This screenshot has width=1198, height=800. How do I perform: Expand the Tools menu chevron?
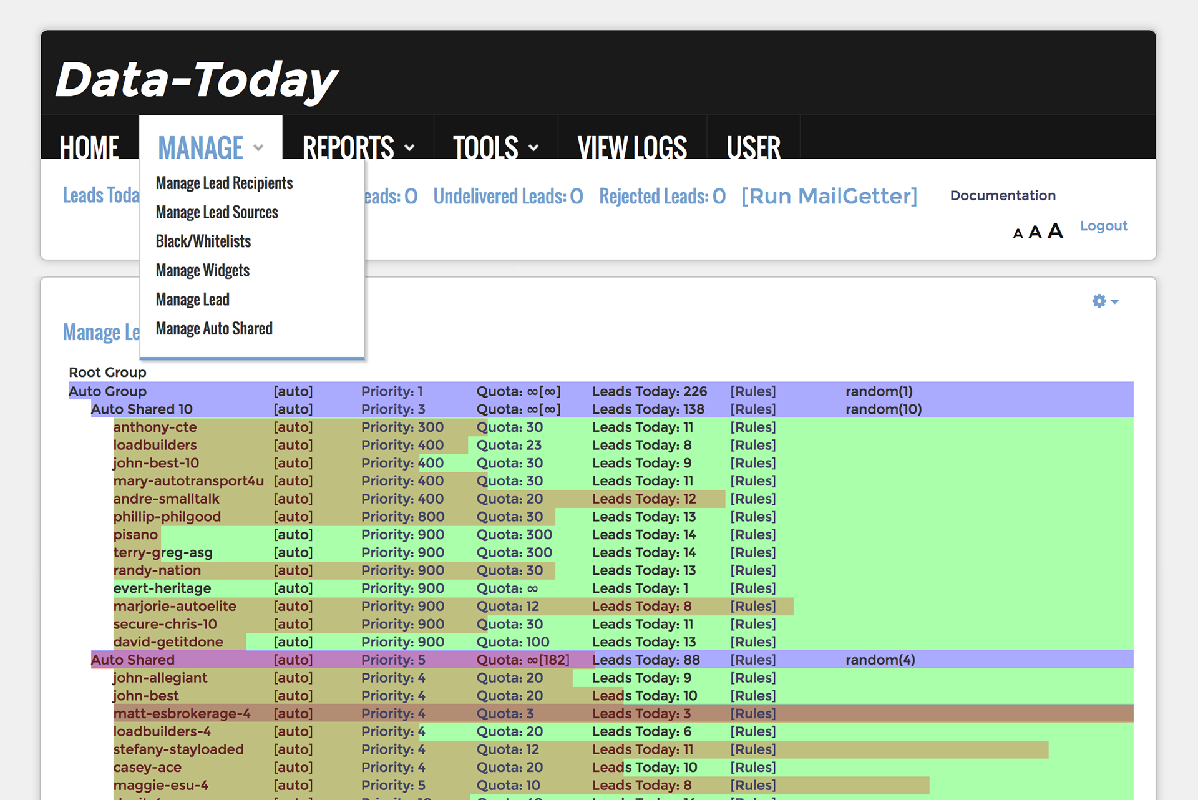[533, 148]
